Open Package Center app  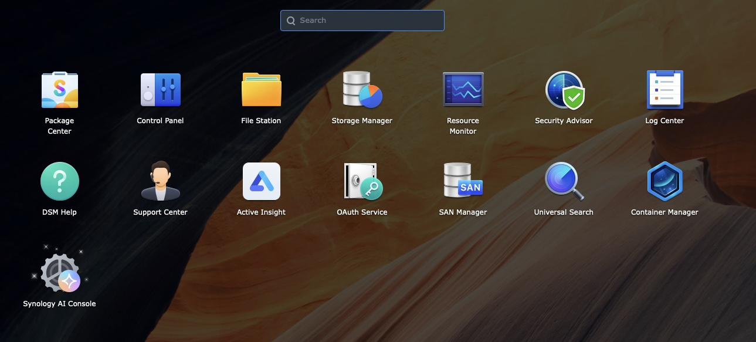point(59,90)
